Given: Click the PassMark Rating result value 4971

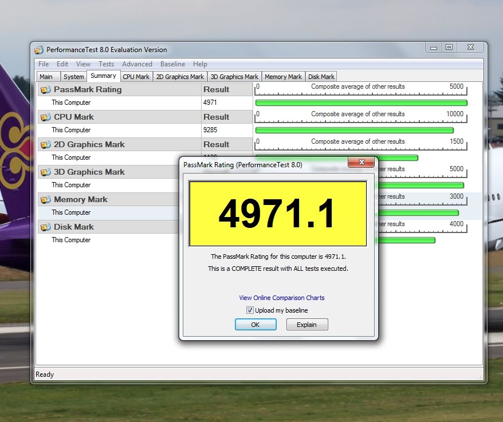Looking at the screenshot, I should tap(210, 102).
